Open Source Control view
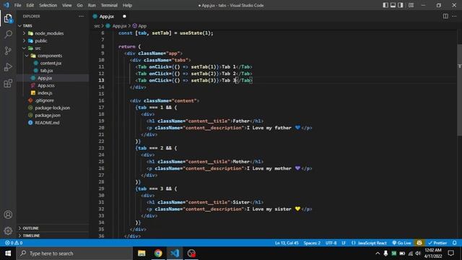 [x=8, y=51]
